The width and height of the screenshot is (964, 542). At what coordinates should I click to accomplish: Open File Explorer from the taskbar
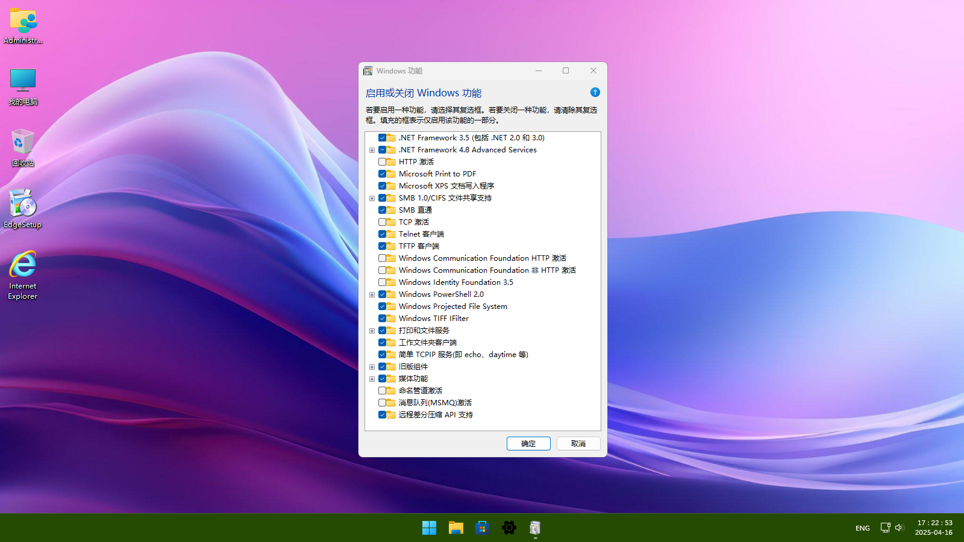tap(455, 528)
